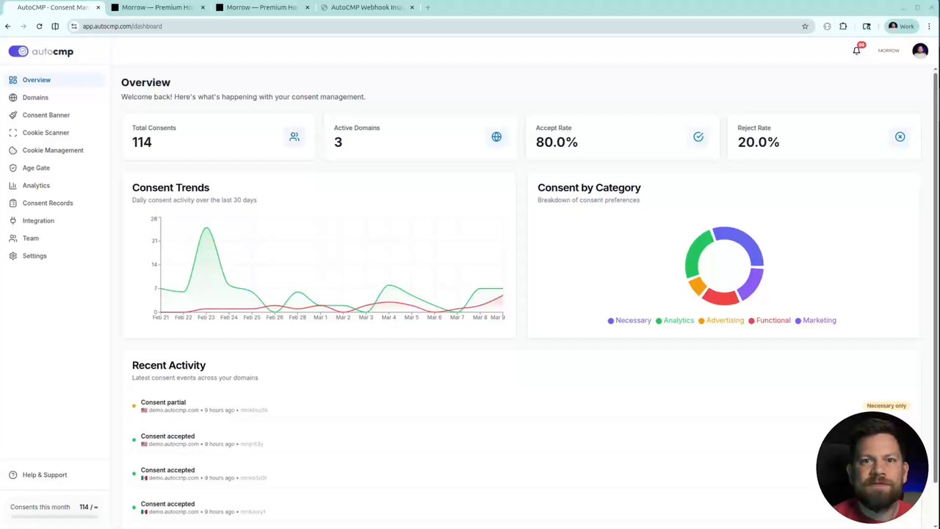Open the user avatar in header

(x=920, y=51)
